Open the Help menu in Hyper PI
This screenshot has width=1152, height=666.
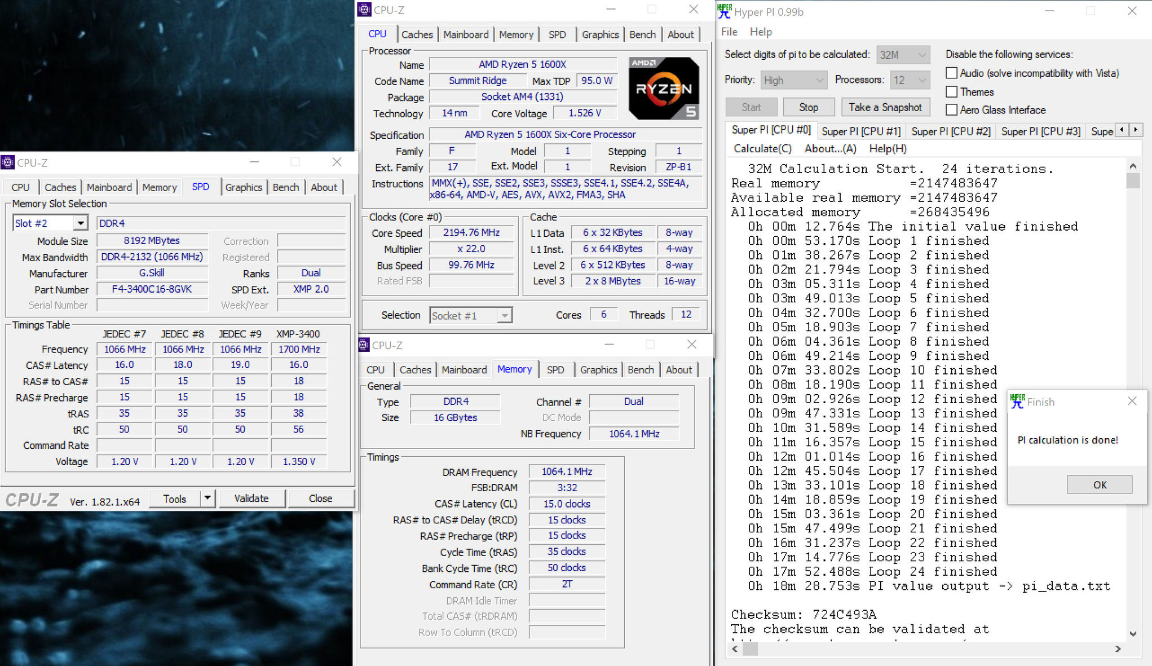[761, 32]
